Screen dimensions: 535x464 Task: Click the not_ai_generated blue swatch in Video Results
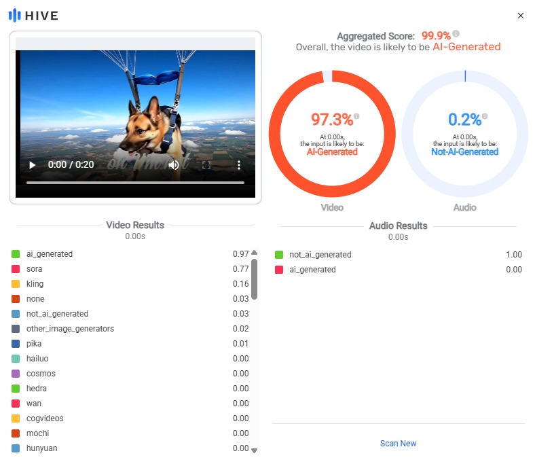16,314
